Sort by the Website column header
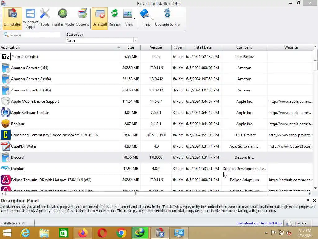Viewport: 318px width, 239px height. 291,47
